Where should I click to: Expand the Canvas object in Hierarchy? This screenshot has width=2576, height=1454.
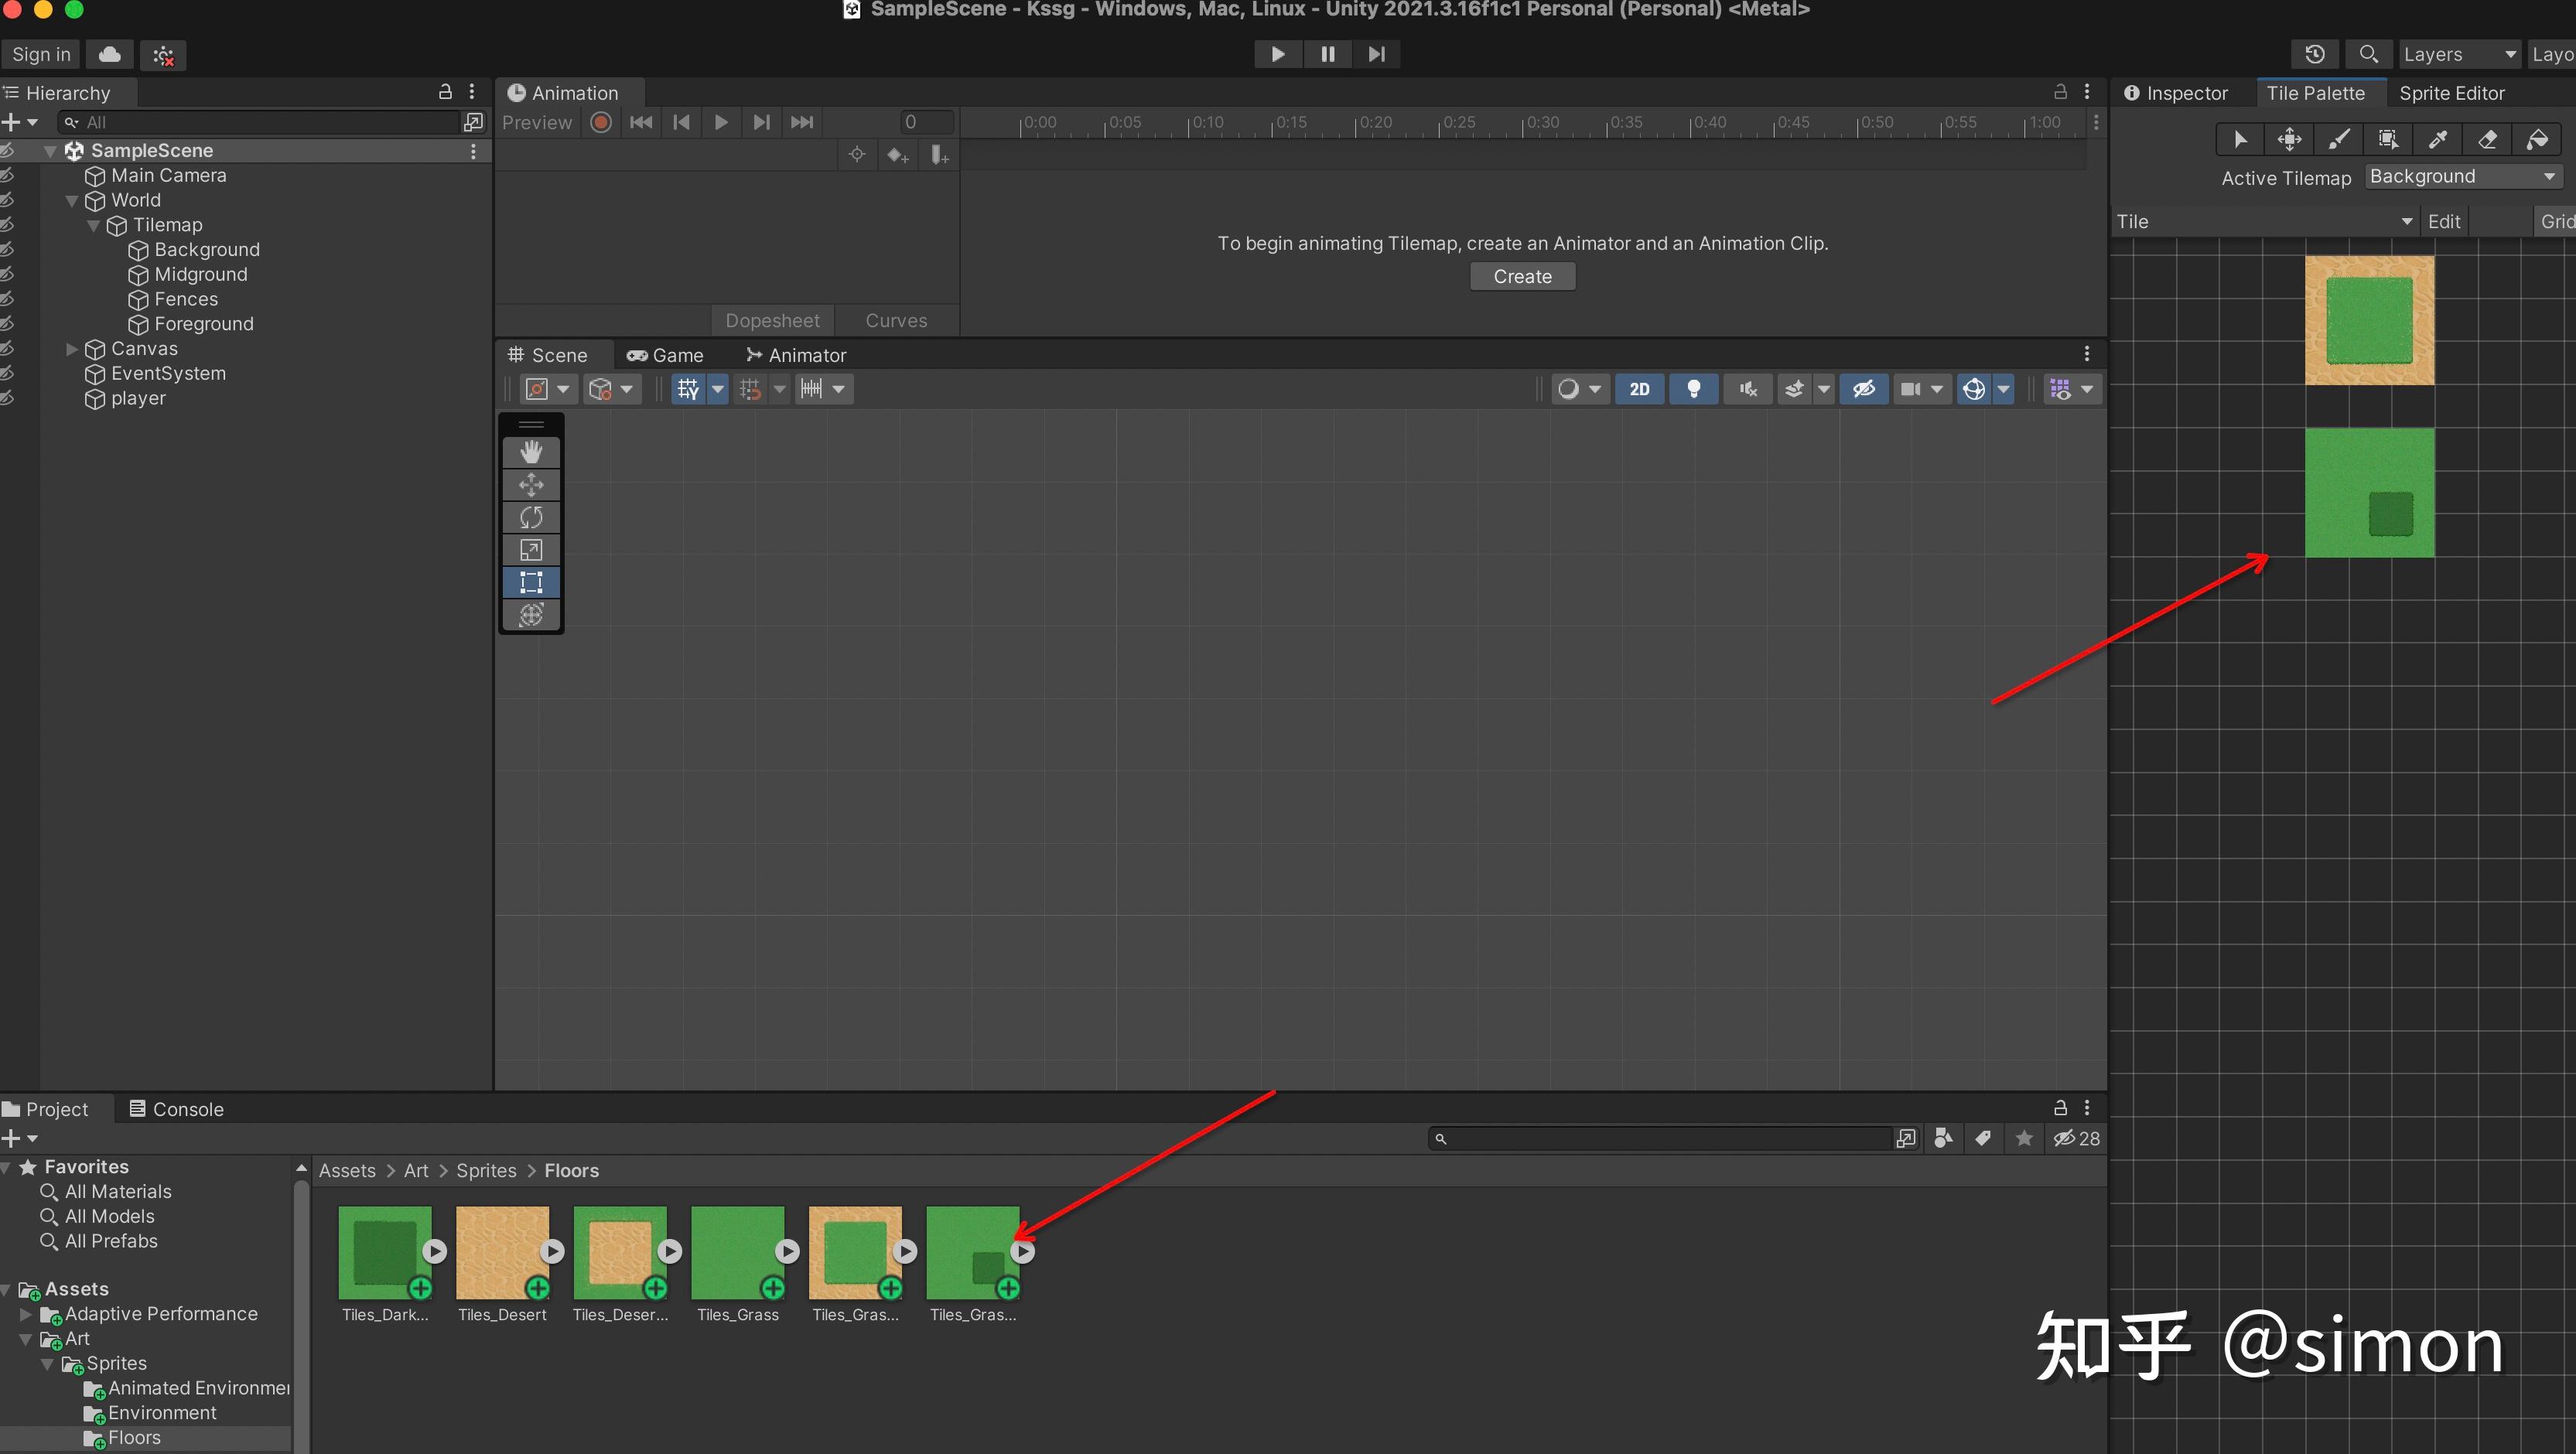click(x=71, y=349)
